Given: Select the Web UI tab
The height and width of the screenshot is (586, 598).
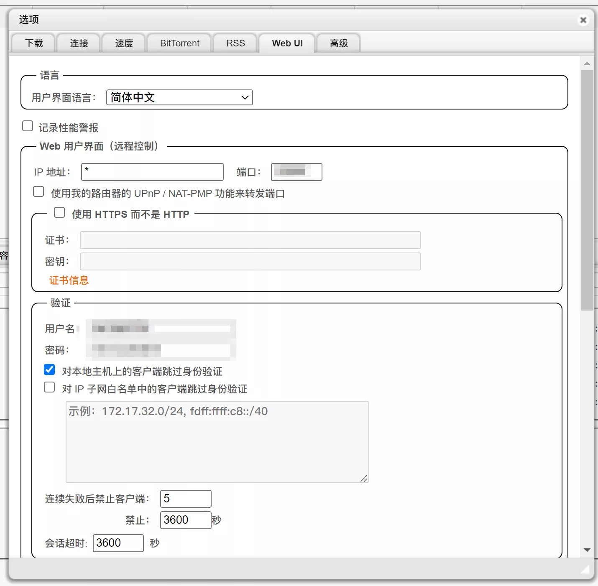Looking at the screenshot, I should (x=287, y=43).
